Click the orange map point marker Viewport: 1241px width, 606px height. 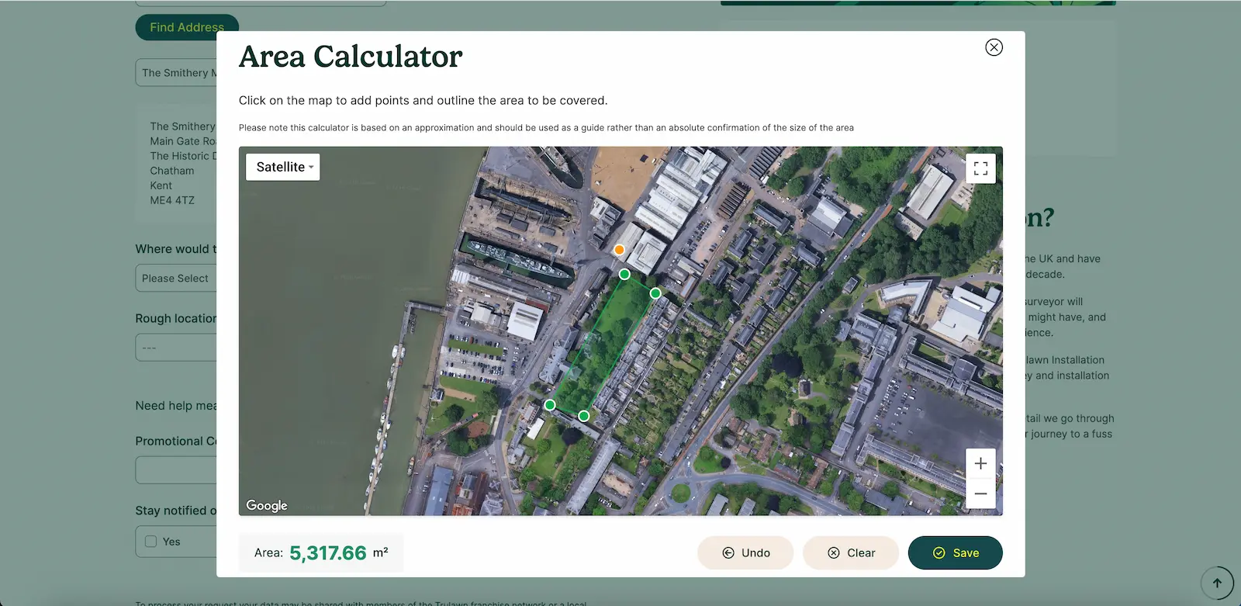619,250
